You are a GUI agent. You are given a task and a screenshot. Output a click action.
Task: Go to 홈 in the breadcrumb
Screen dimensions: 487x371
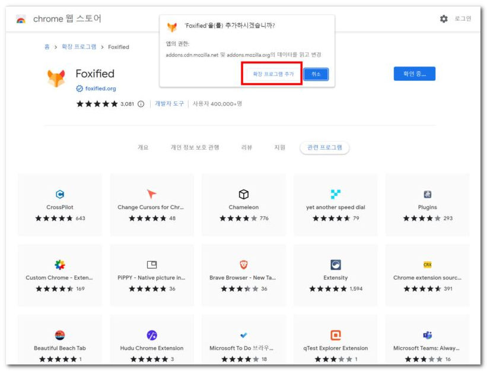coord(47,47)
